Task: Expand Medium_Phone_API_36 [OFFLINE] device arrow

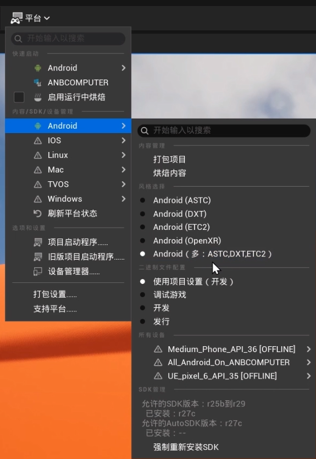Action: point(309,349)
